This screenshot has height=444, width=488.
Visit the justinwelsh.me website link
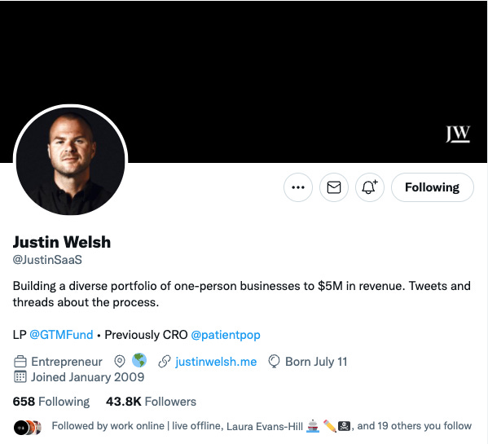tap(216, 362)
